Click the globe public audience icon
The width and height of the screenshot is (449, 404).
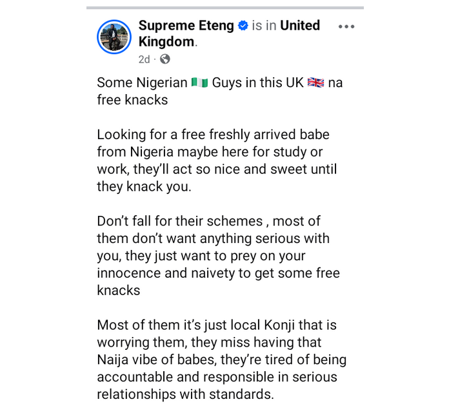165,59
